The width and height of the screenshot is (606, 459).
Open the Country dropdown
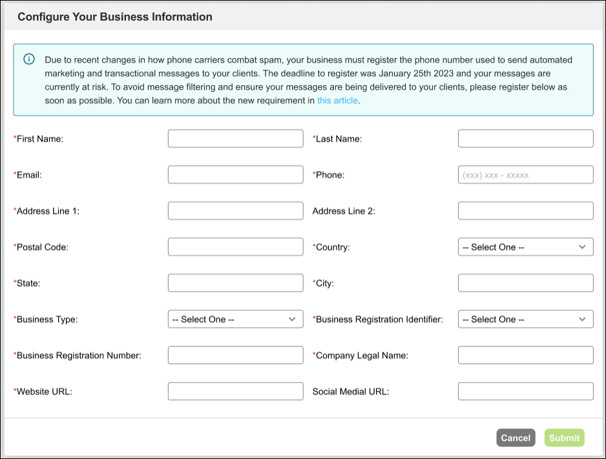(x=525, y=246)
